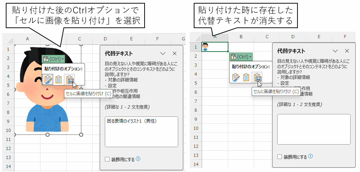Select column E header in left sheet
The width and height of the screenshot is (360, 172).
click(x=131, y=39)
